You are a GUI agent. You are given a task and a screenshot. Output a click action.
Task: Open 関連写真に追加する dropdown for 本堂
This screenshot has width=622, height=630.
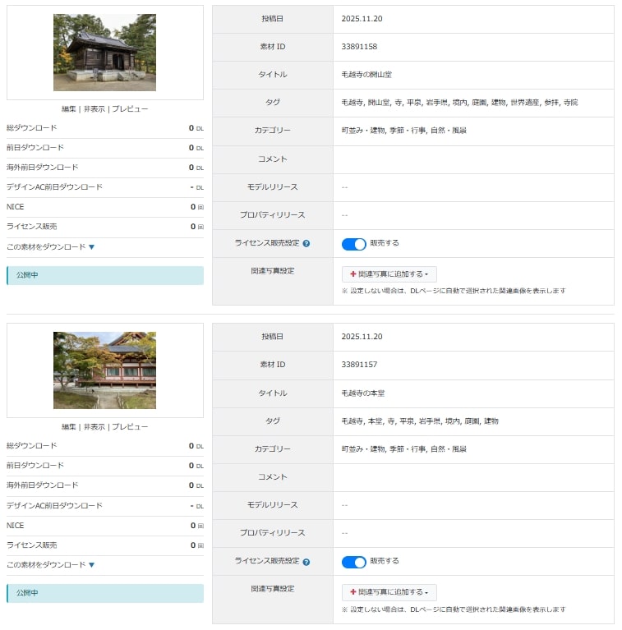click(x=389, y=592)
